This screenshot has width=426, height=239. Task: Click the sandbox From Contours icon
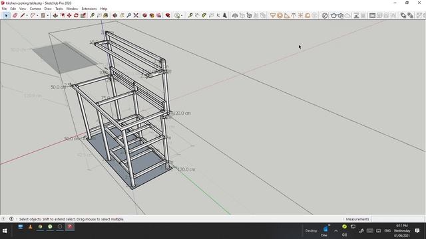coord(235,15)
